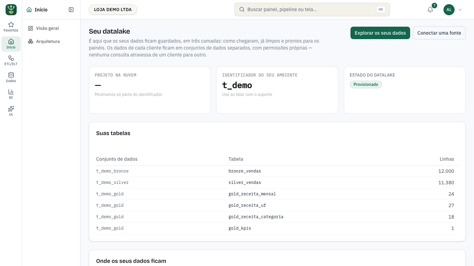
Task: Click the t_demo environment identifier
Action: click(x=237, y=85)
